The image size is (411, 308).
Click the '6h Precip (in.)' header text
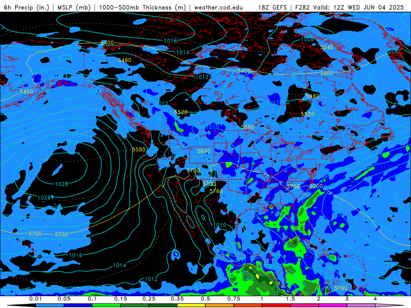tap(26, 7)
